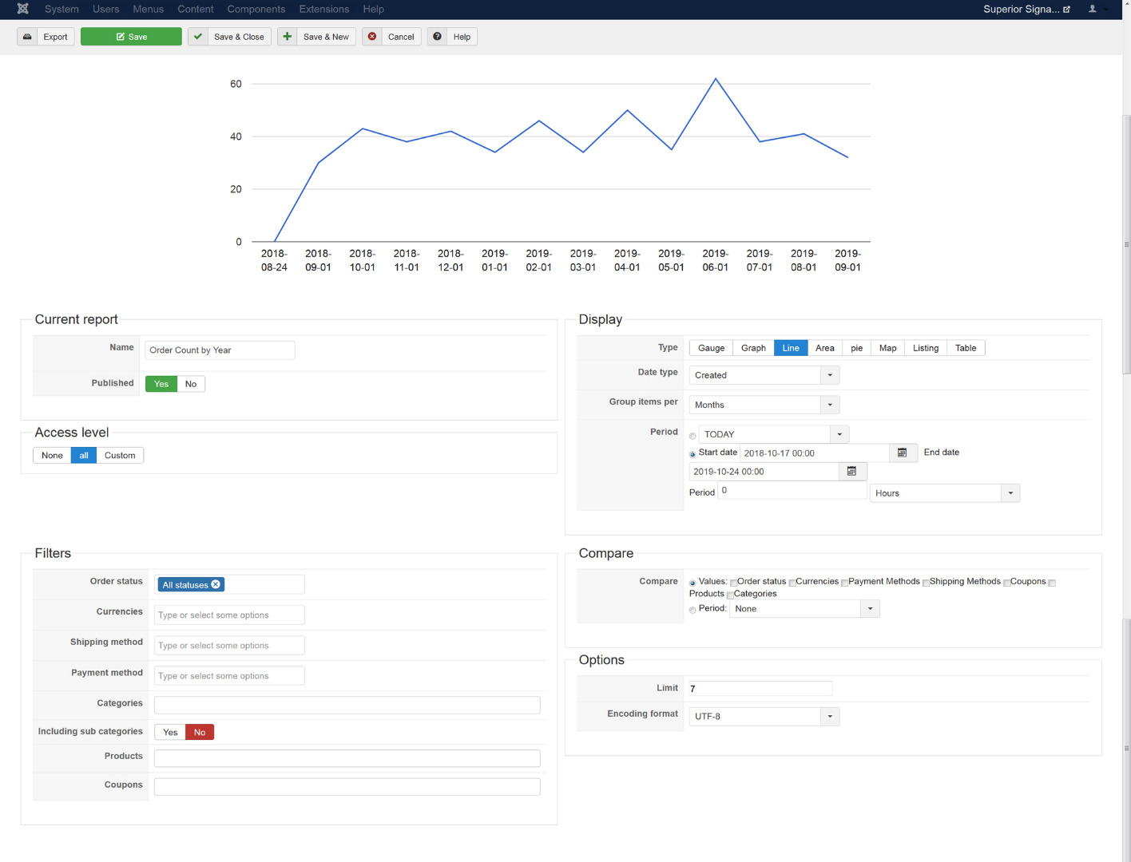Open the Menus menu

tap(148, 9)
